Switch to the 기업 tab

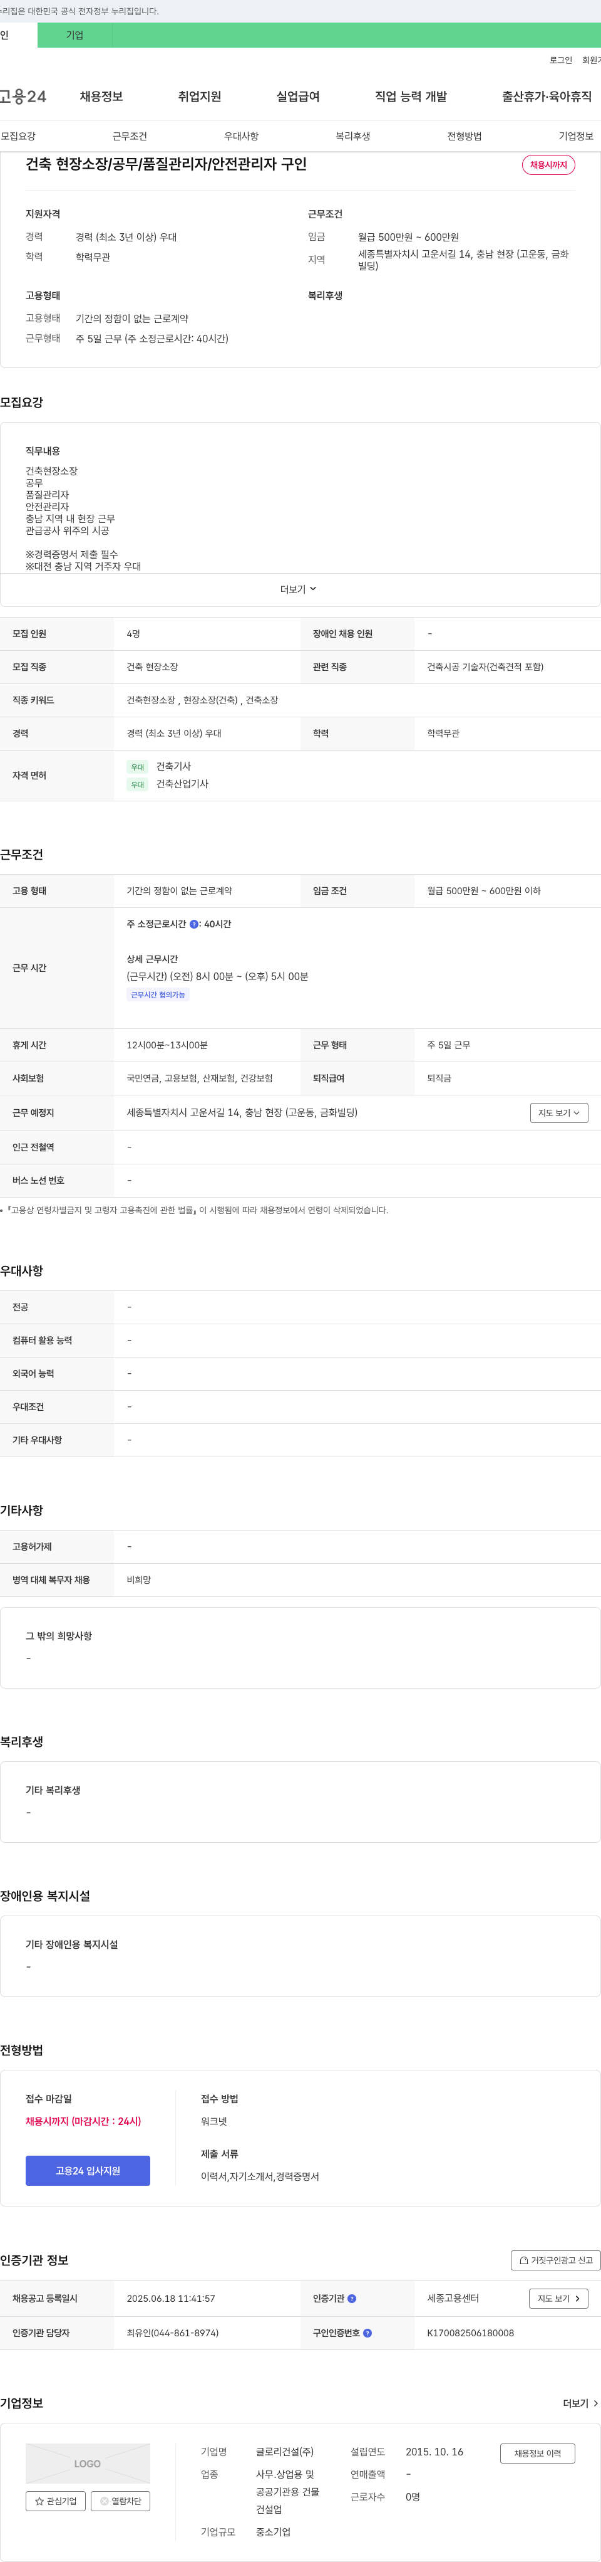(74, 35)
